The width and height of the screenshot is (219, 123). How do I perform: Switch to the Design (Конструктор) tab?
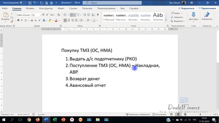click(46, 8)
